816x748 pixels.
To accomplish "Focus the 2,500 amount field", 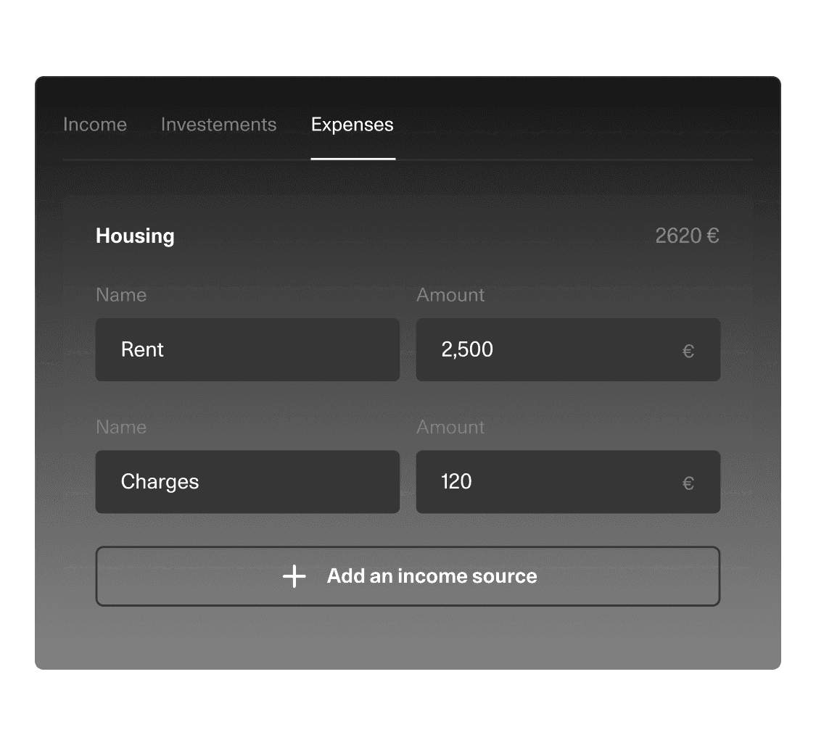I will click(x=568, y=349).
